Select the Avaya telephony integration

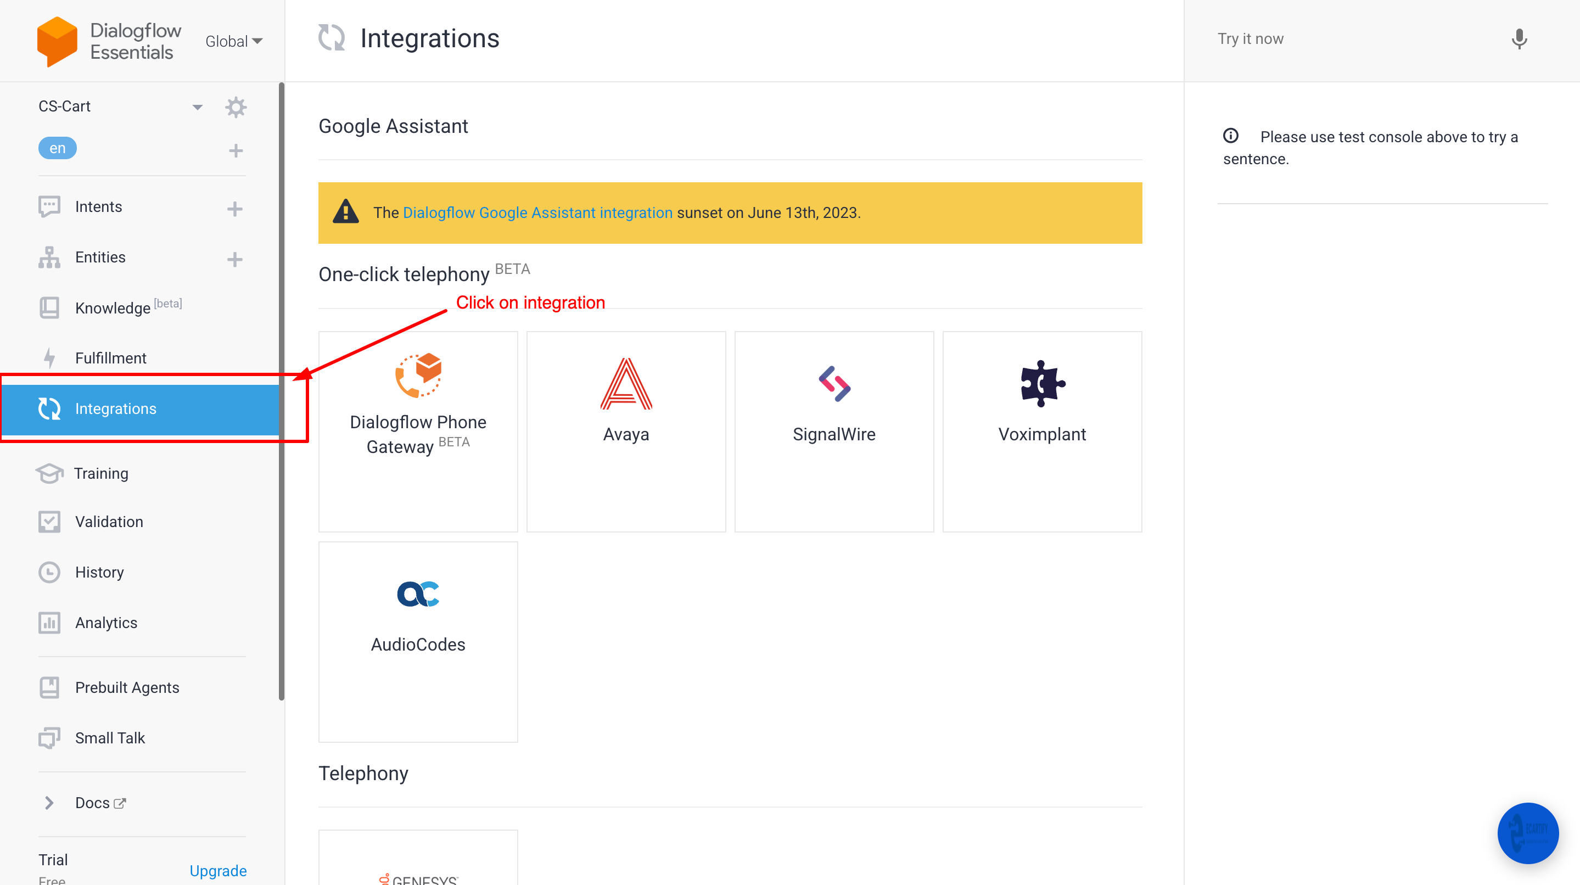[626, 430]
